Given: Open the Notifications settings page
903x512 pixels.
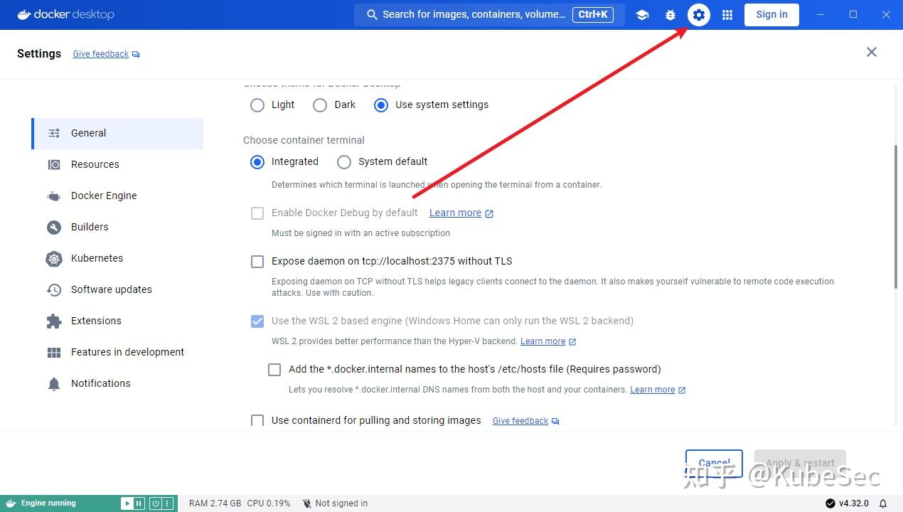Looking at the screenshot, I should point(100,383).
